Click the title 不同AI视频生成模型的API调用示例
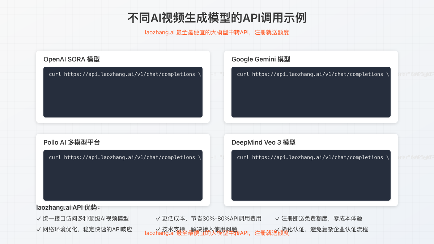434x244 pixels. (x=217, y=17)
